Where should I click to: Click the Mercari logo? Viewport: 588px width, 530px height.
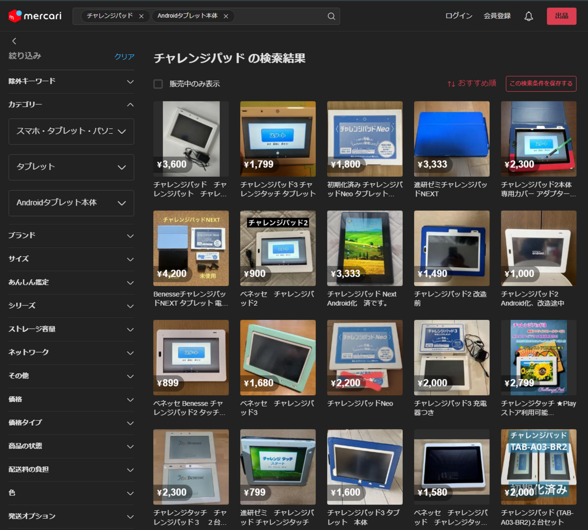coord(35,16)
